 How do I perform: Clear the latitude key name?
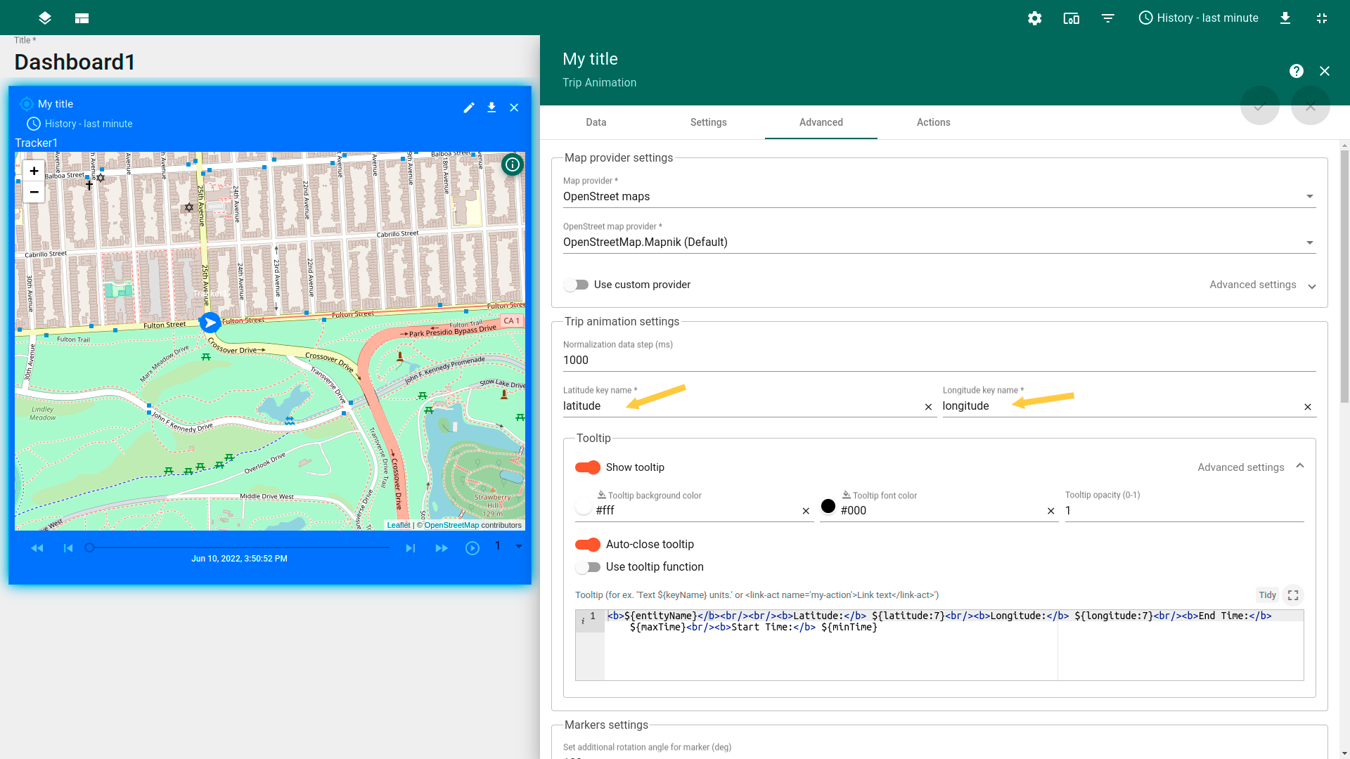[x=928, y=407]
